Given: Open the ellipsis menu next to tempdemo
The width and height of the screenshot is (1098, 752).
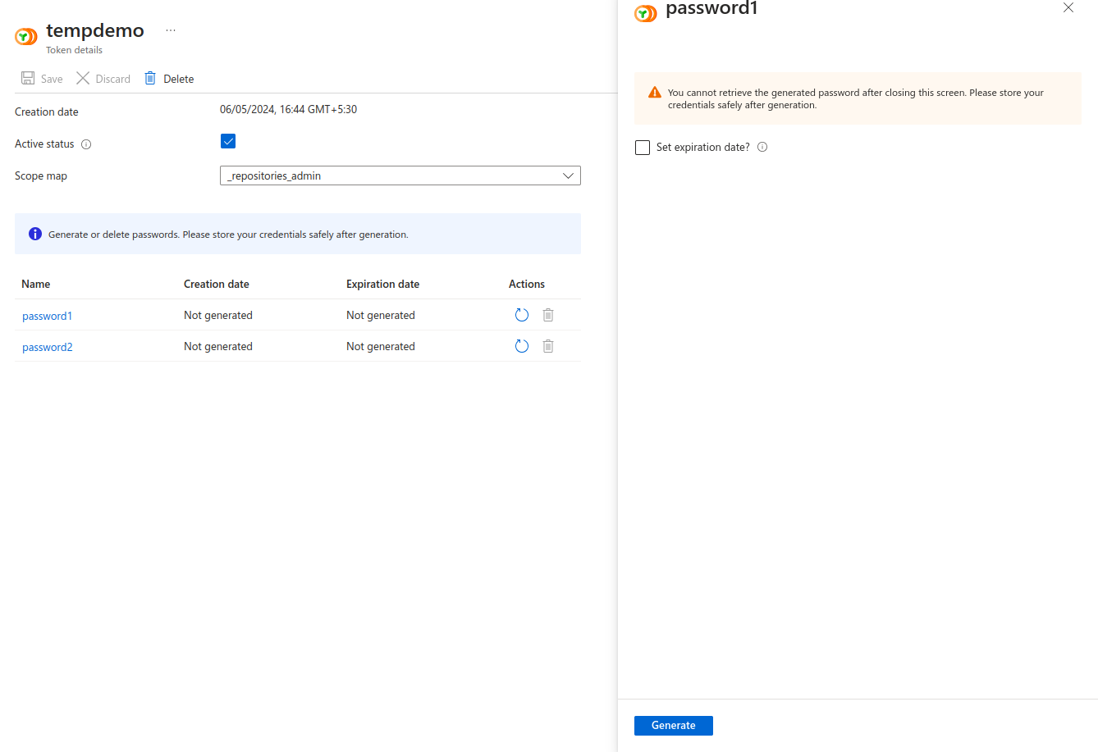Looking at the screenshot, I should pos(171,30).
